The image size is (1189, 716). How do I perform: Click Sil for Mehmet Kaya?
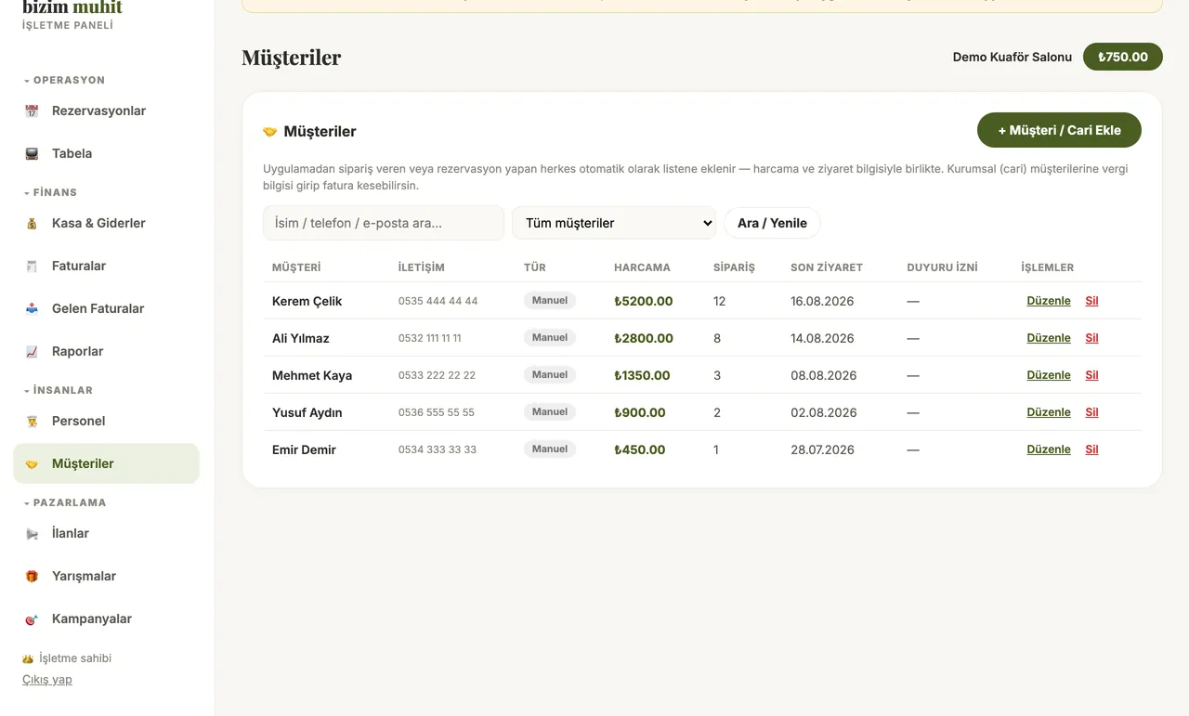[x=1091, y=375]
